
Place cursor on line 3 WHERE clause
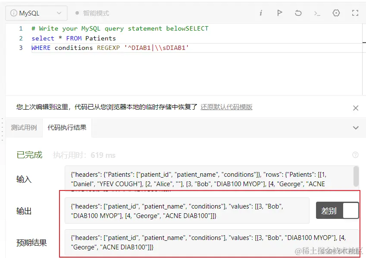110,48
